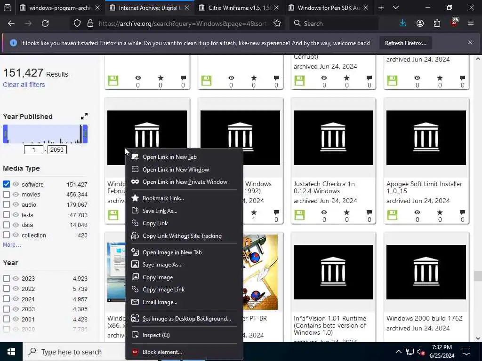
Task: Open a new browser tab
Action: pos(381,8)
